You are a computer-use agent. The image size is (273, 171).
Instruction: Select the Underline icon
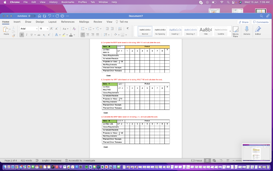pos(31,35)
